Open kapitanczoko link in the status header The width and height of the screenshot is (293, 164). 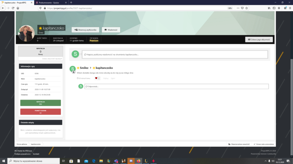pos(104,68)
